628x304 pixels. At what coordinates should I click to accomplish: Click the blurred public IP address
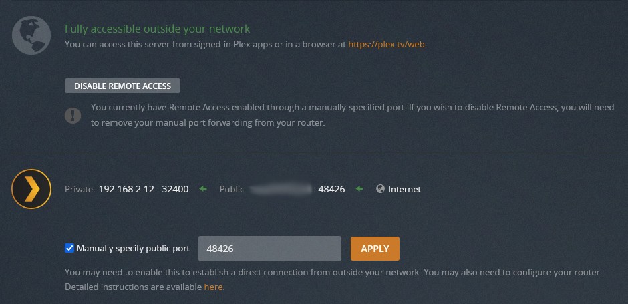(x=281, y=189)
